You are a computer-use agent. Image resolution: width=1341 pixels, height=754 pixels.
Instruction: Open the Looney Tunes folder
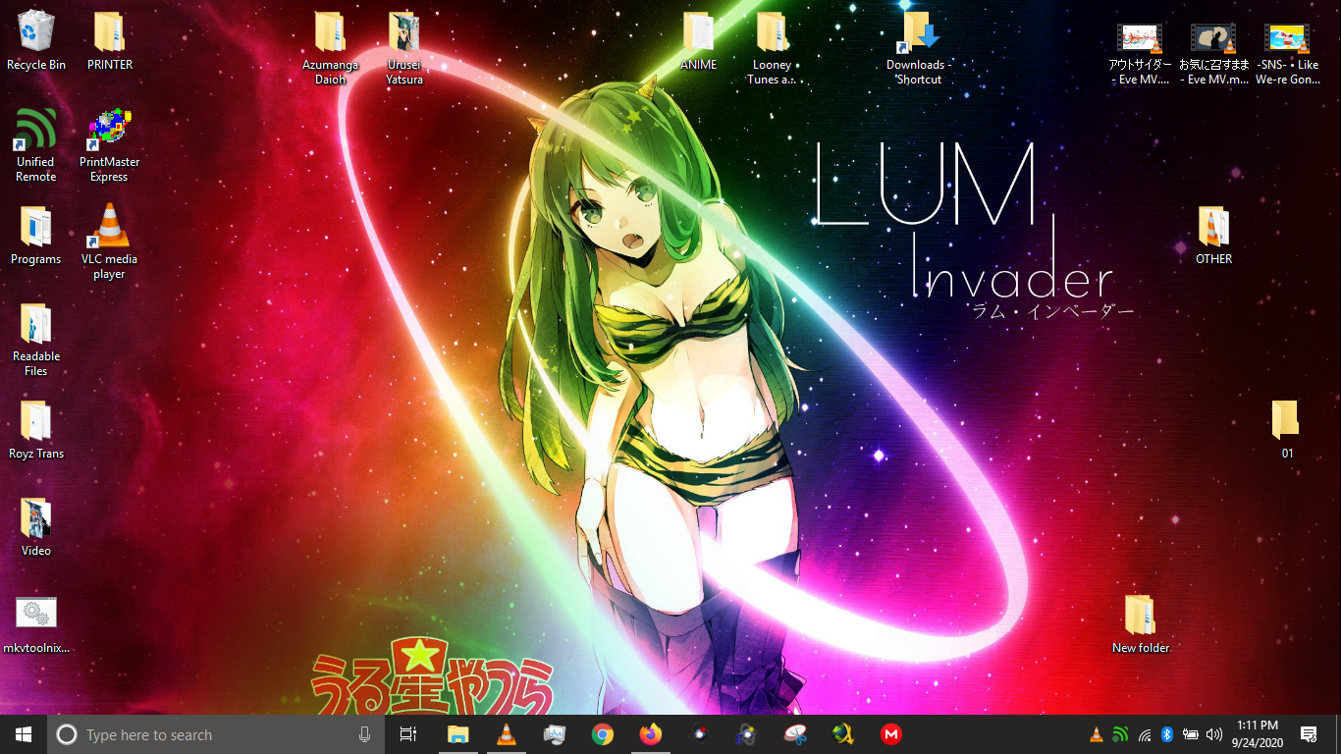click(x=772, y=48)
